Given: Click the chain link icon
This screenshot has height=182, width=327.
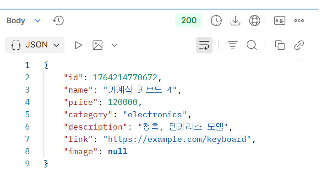Looking at the screenshot, I should tap(299, 45).
